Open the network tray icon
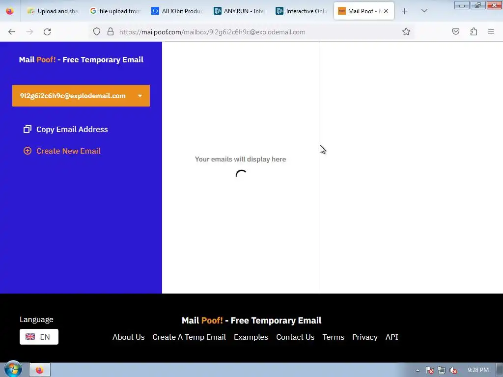 (x=442, y=370)
